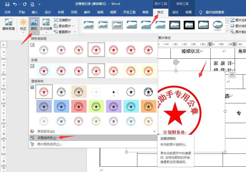Apply the purple light recolor swatch

(114, 121)
